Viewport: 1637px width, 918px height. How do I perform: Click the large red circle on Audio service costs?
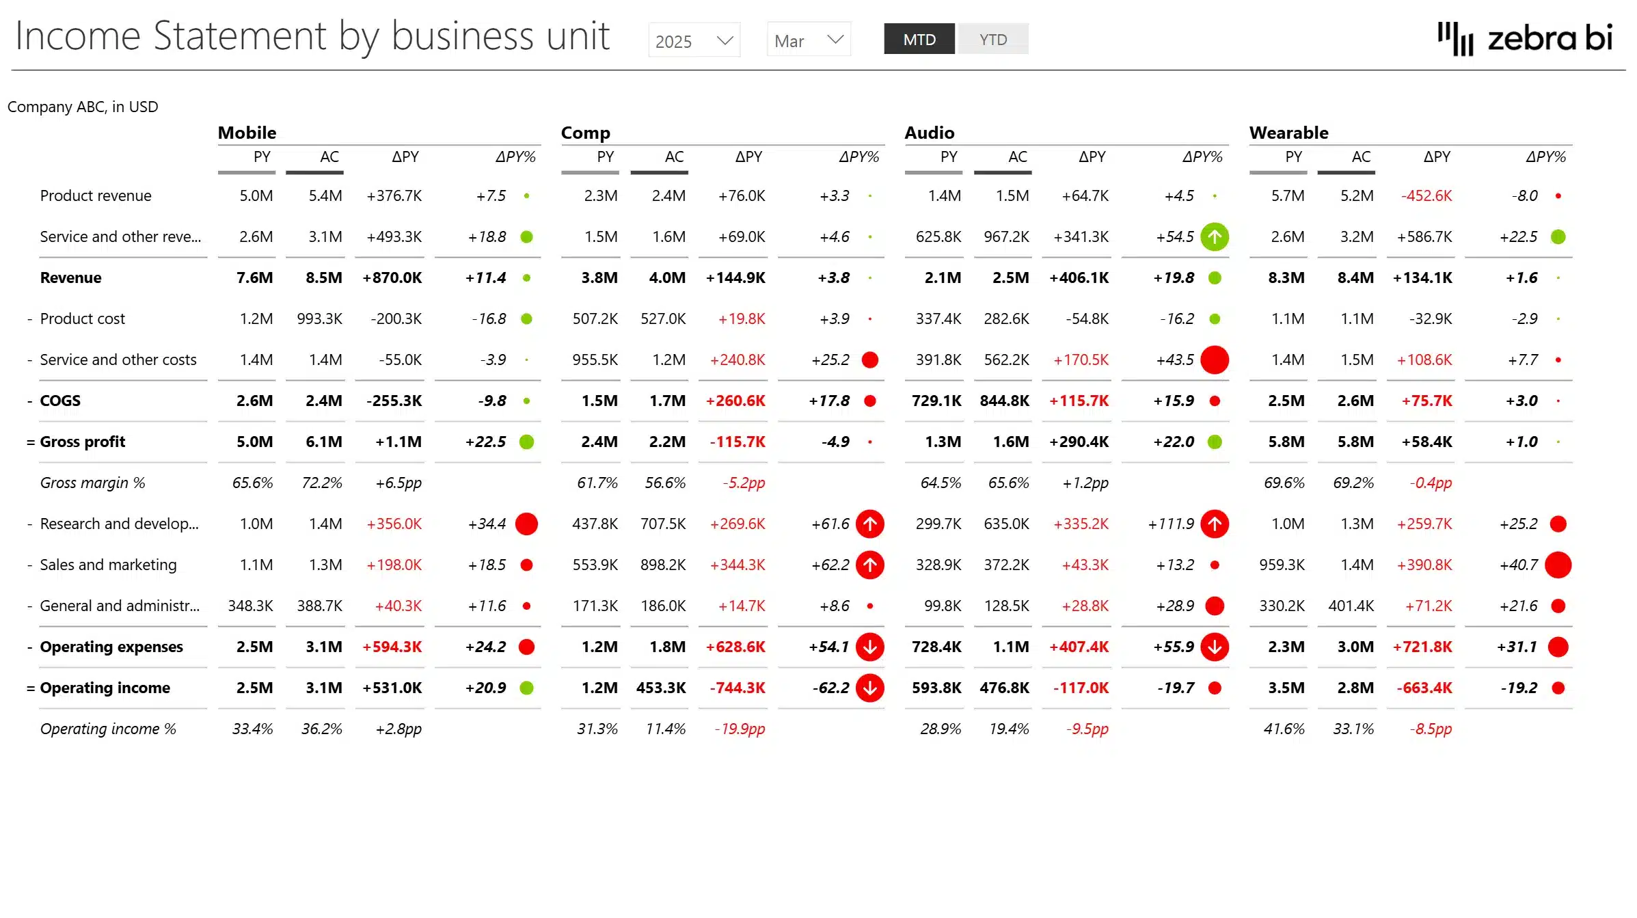click(1215, 360)
